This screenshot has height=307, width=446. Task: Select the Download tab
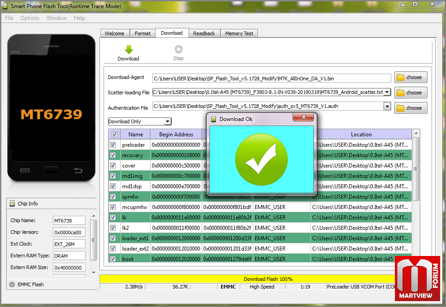click(x=172, y=33)
